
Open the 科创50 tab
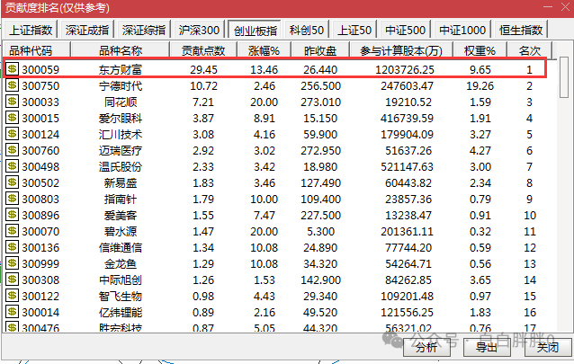[x=307, y=30]
